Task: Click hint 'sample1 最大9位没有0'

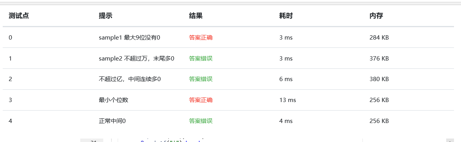Action: 129,38
